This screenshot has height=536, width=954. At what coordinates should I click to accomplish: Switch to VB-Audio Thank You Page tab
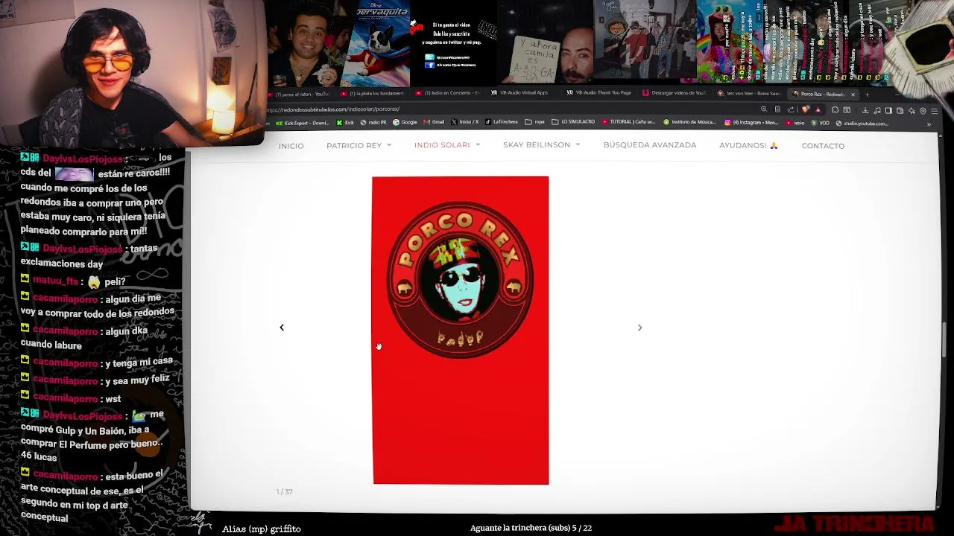[x=599, y=93]
